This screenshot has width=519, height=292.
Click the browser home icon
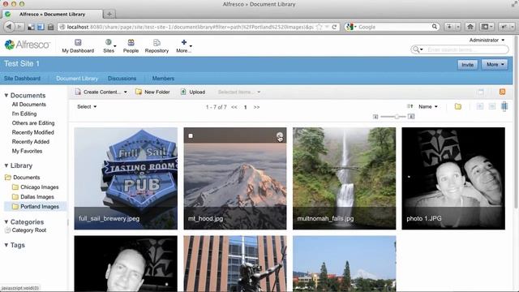click(470, 27)
